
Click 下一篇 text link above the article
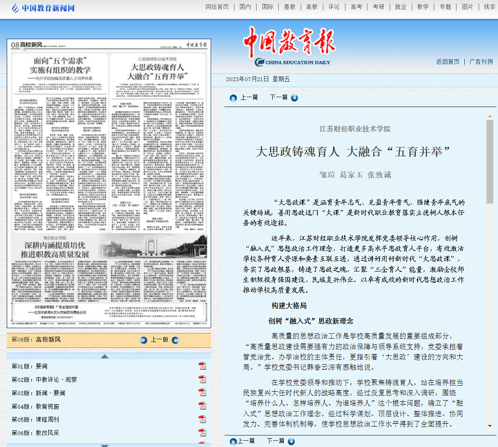[x=279, y=97]
